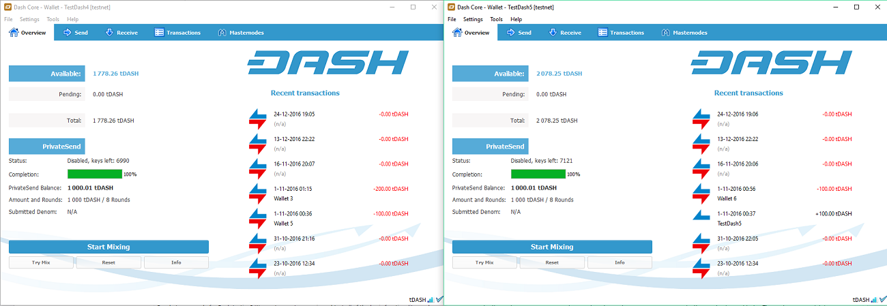Open Tools menu in TestDash5 window

[496, 19]
